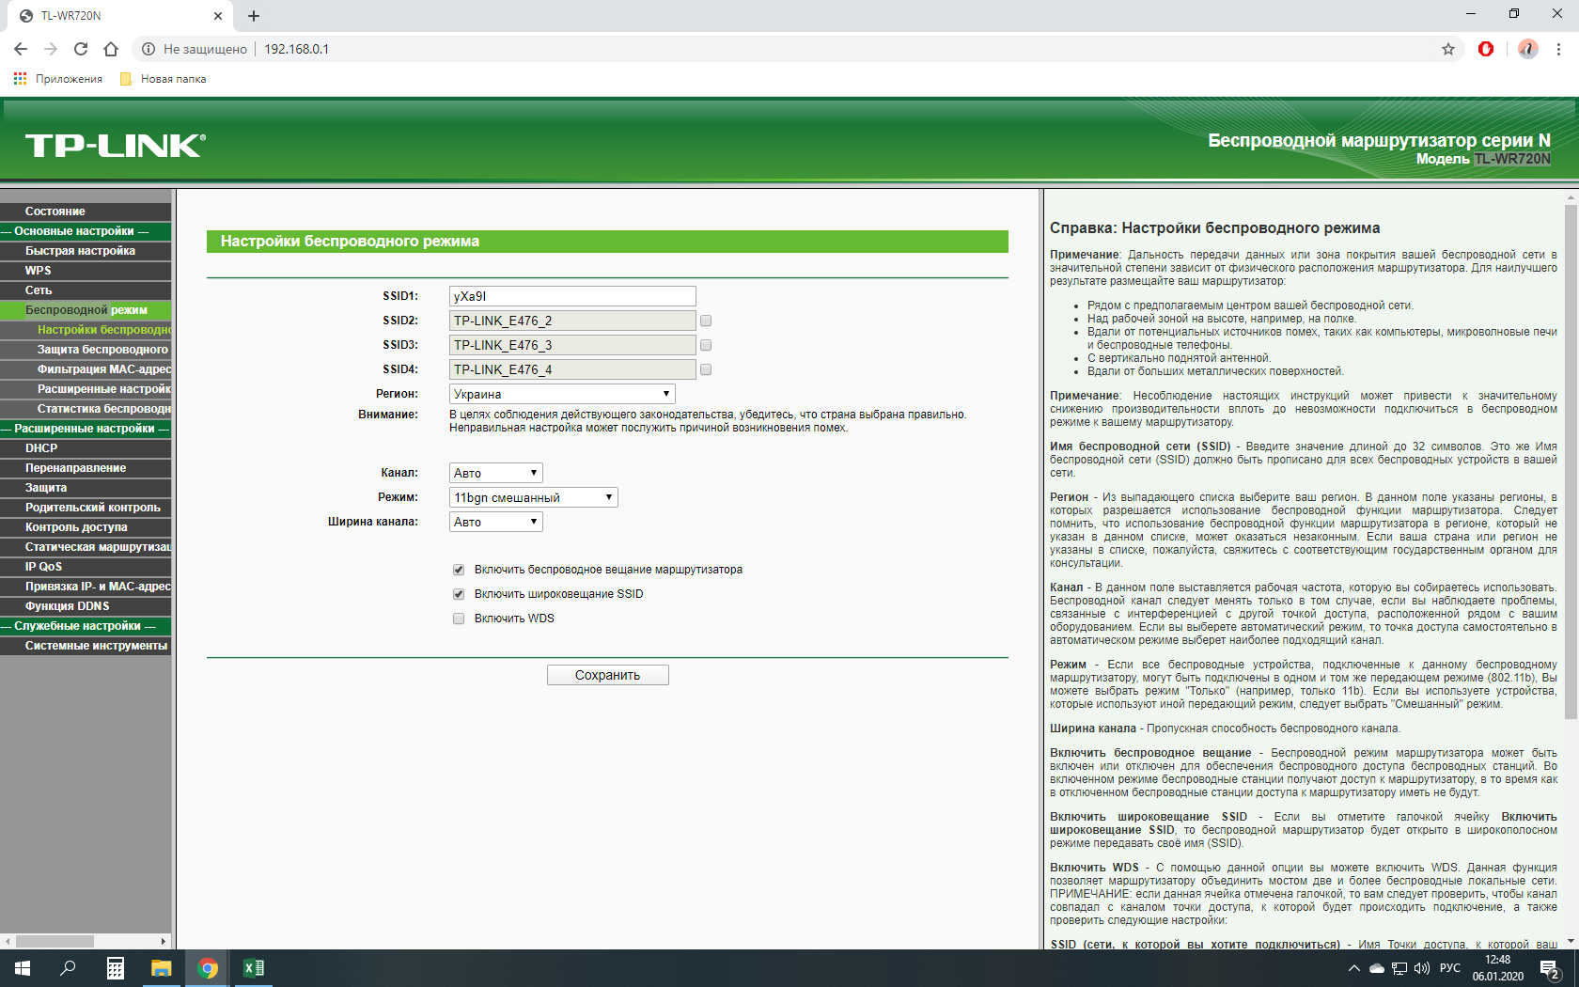Image resolution: width=1579 pixels, height=987 pixels.
Task: Click sidebar scroll-right arrow
Action: pos(164,941)
